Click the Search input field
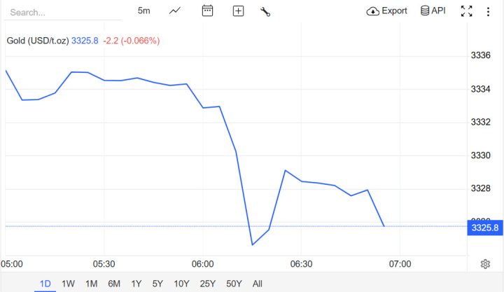The height and width of the screenshot is (292, 504). pos(63,12)
